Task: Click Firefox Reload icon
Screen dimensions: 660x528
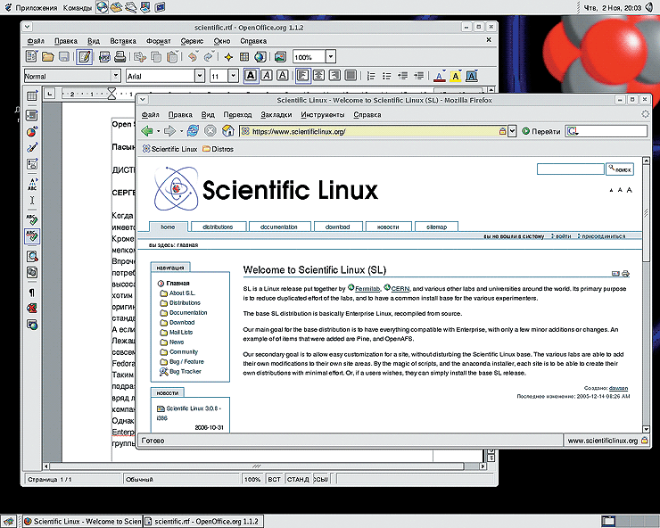Action: (193, 131)
